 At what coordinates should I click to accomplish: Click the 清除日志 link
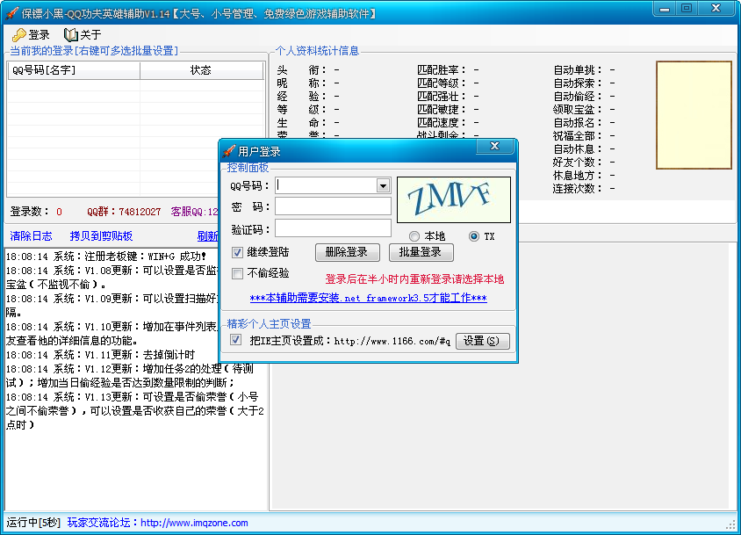tap(32, 236)
